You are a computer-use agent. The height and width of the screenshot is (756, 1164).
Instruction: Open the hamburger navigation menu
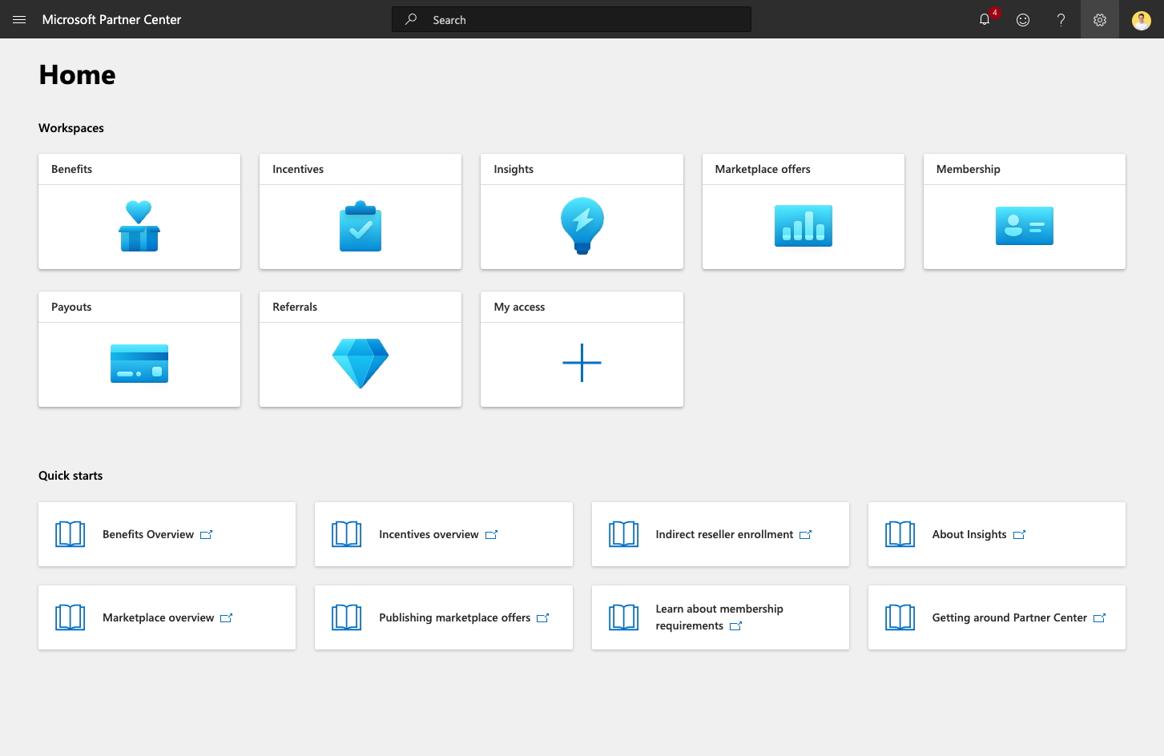19,19
